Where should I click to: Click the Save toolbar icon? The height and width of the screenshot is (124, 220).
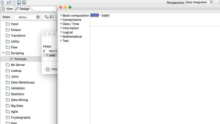(19, 2)
